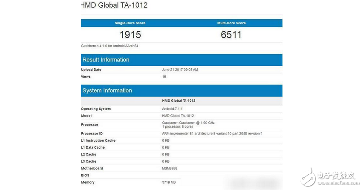363x190 pixels.
Task: Select the Single-Core Score header
Action: coord(131,23)
